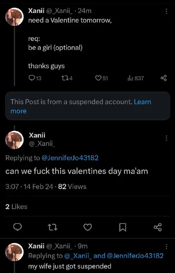Open Xanii avatar on the top tweet
The height and width of the screenshot is (273, 175).
14,17
